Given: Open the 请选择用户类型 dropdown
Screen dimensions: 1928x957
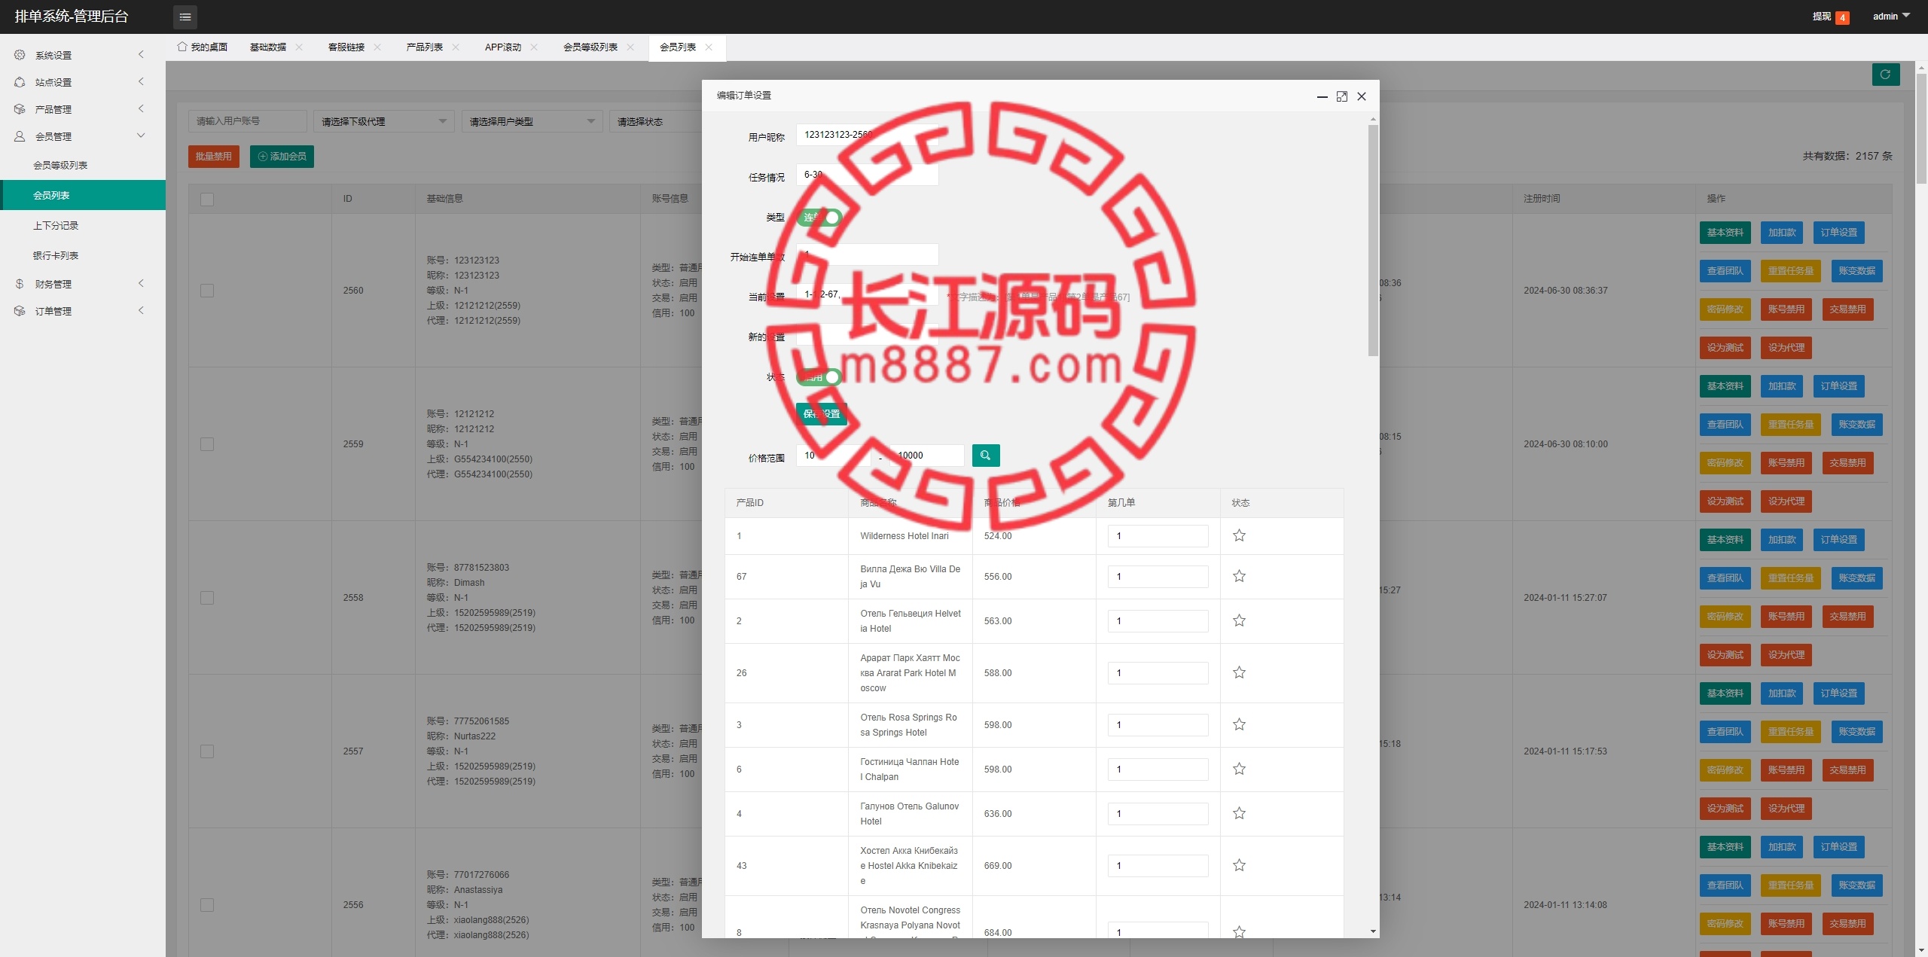Looking at the screenshot, I should 532,121.
